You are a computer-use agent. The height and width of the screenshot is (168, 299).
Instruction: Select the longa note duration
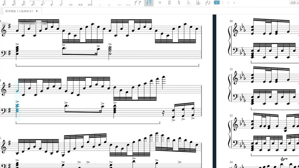(90, 3)
